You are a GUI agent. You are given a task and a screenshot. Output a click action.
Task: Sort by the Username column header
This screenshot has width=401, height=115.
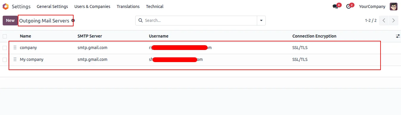click(x=159, y=36)
